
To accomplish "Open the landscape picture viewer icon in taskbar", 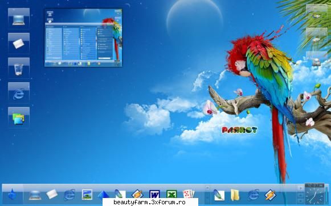I will pyautogui.click(x=87, y=195).
